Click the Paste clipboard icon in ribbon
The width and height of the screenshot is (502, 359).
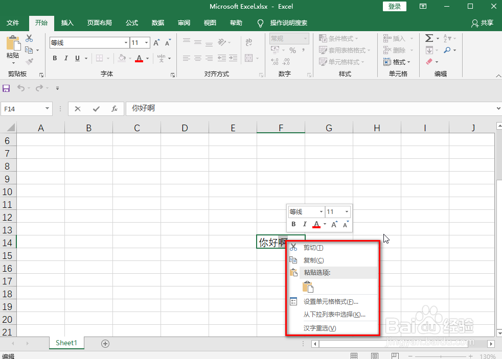[x=13, y=43]
